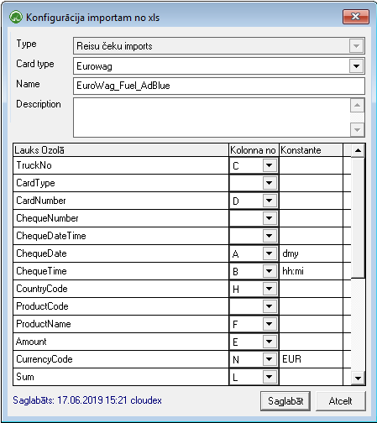Click the table scrollbar up arrow
The image size is (377, 423).
pos(358,150)
